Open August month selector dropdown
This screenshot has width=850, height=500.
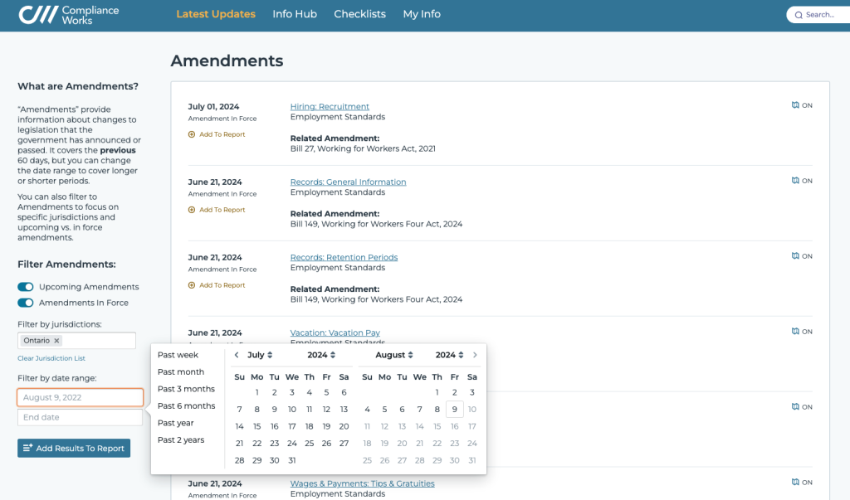[394, 355]
